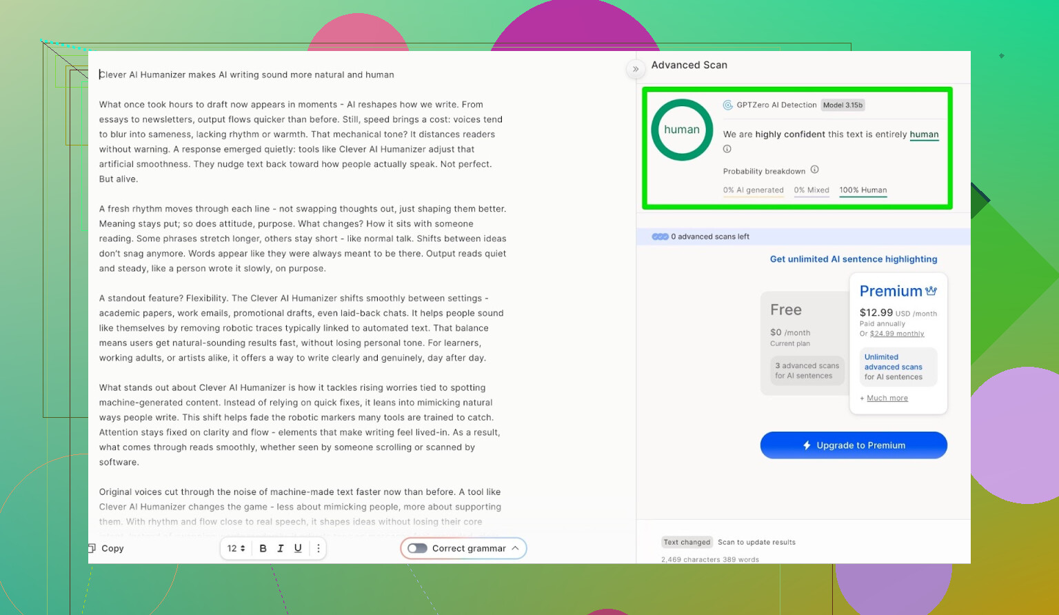Image resolution: width=1059 pixels, height=615 pixels.
Task: Click the Copy icon below the text
Action: point(92,548)
